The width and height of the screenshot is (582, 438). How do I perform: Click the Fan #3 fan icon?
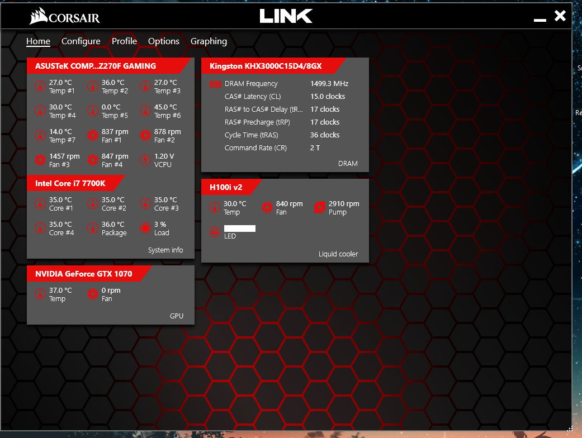point(40,160)
